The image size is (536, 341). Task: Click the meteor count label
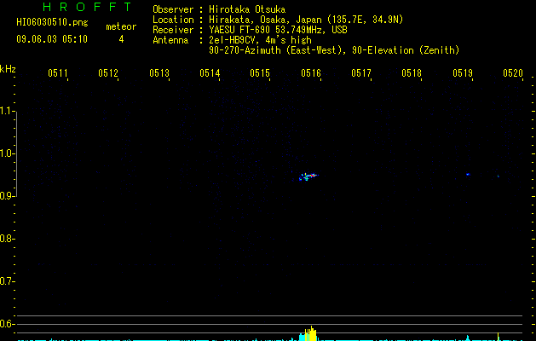[x=121, y=26]
